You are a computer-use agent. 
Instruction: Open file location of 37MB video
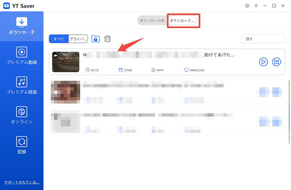276,62
